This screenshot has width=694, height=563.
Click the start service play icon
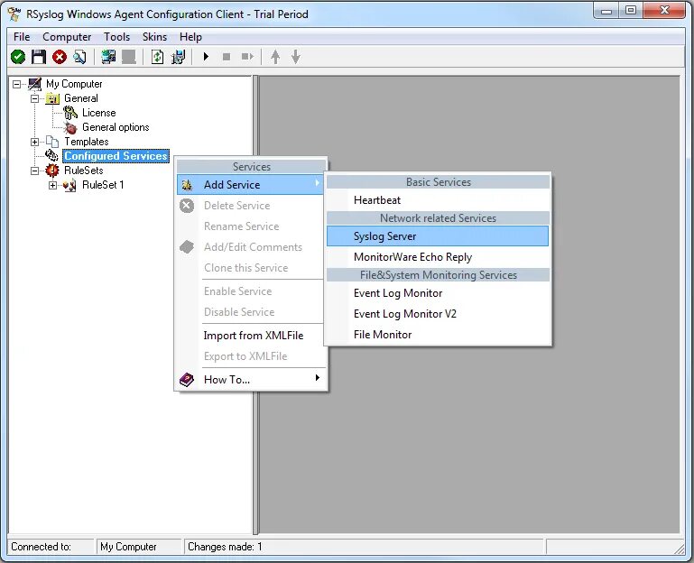click(x=206, y=57)
